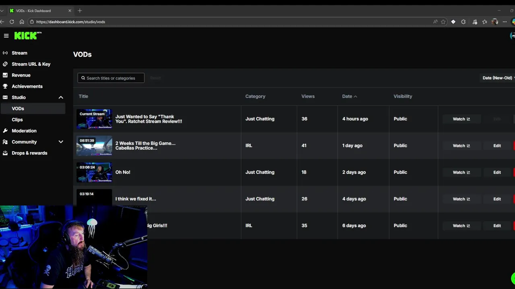Click the Kick logo
This screenshot has width=515, height=289.
click(27, 36)
